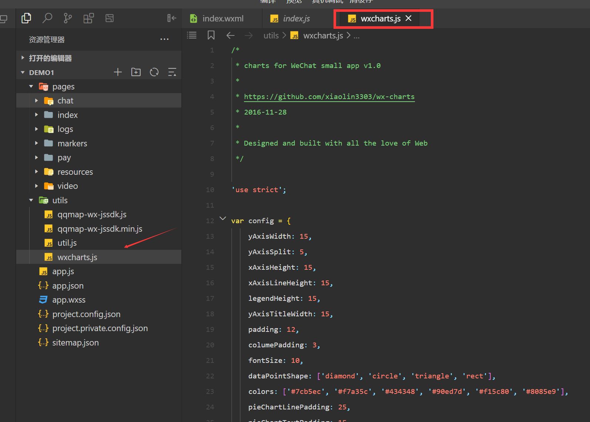Click the columePadding property line
This screenshot has height=422, width=590.
click(284, 345)
